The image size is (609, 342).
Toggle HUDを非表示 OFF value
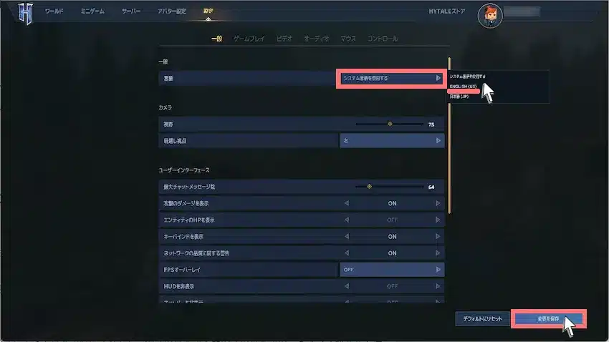(392, 286)
